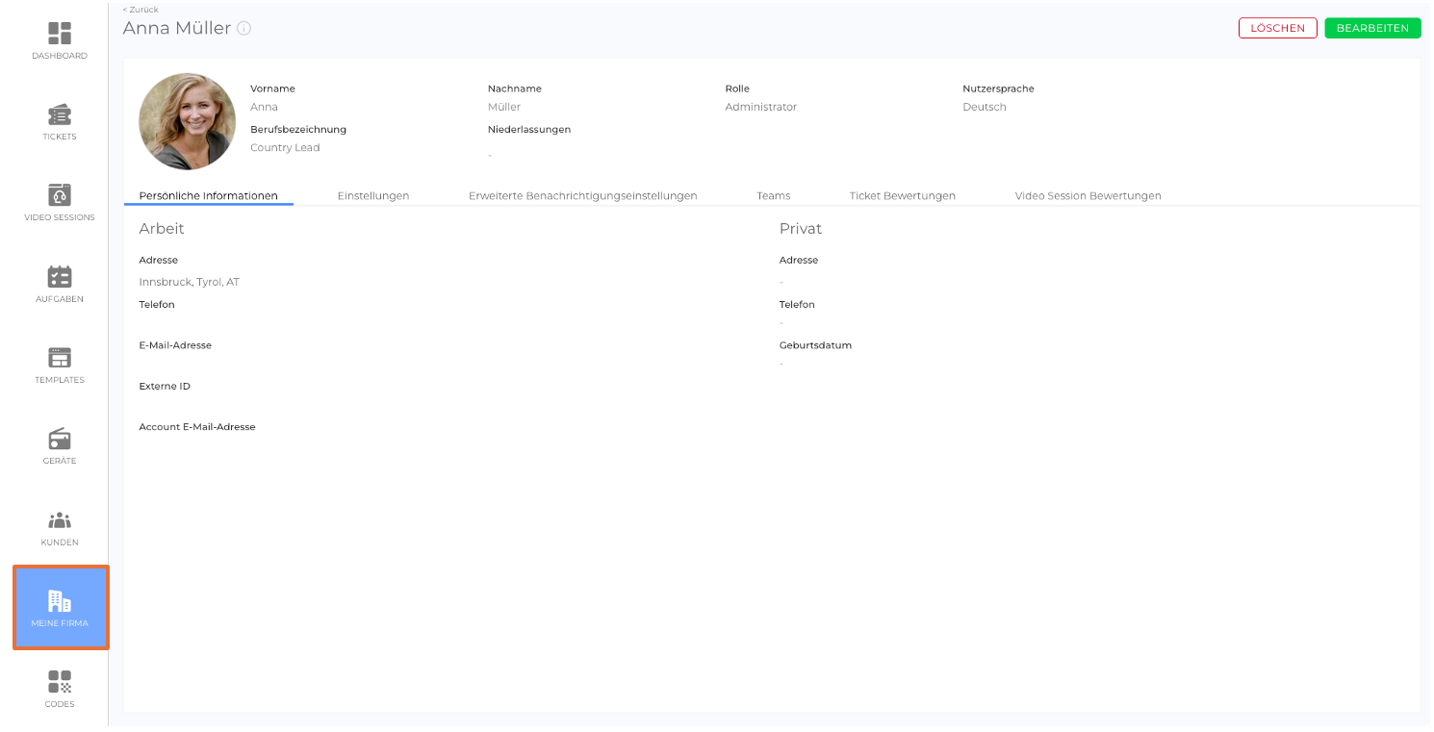Click Anna Müller's profile photo

pyautogui.click(x=188, y=121)
